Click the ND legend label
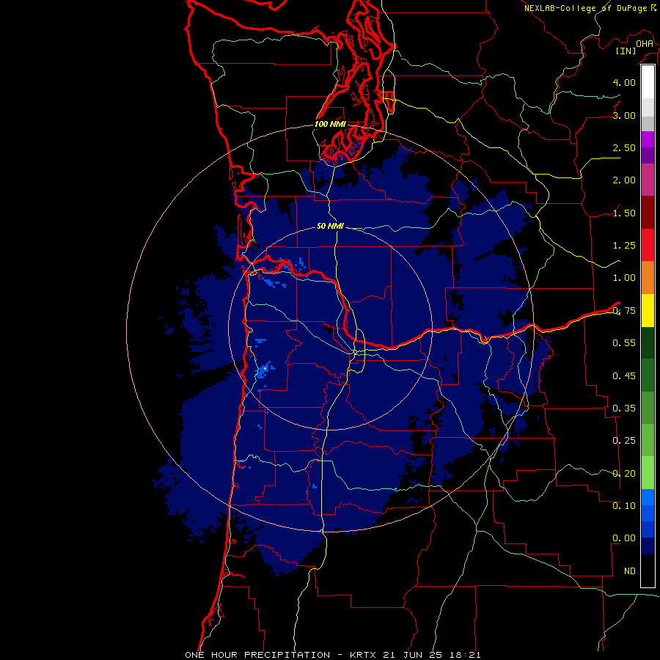Screen dimensions: 660x660 tap(630, 571)
